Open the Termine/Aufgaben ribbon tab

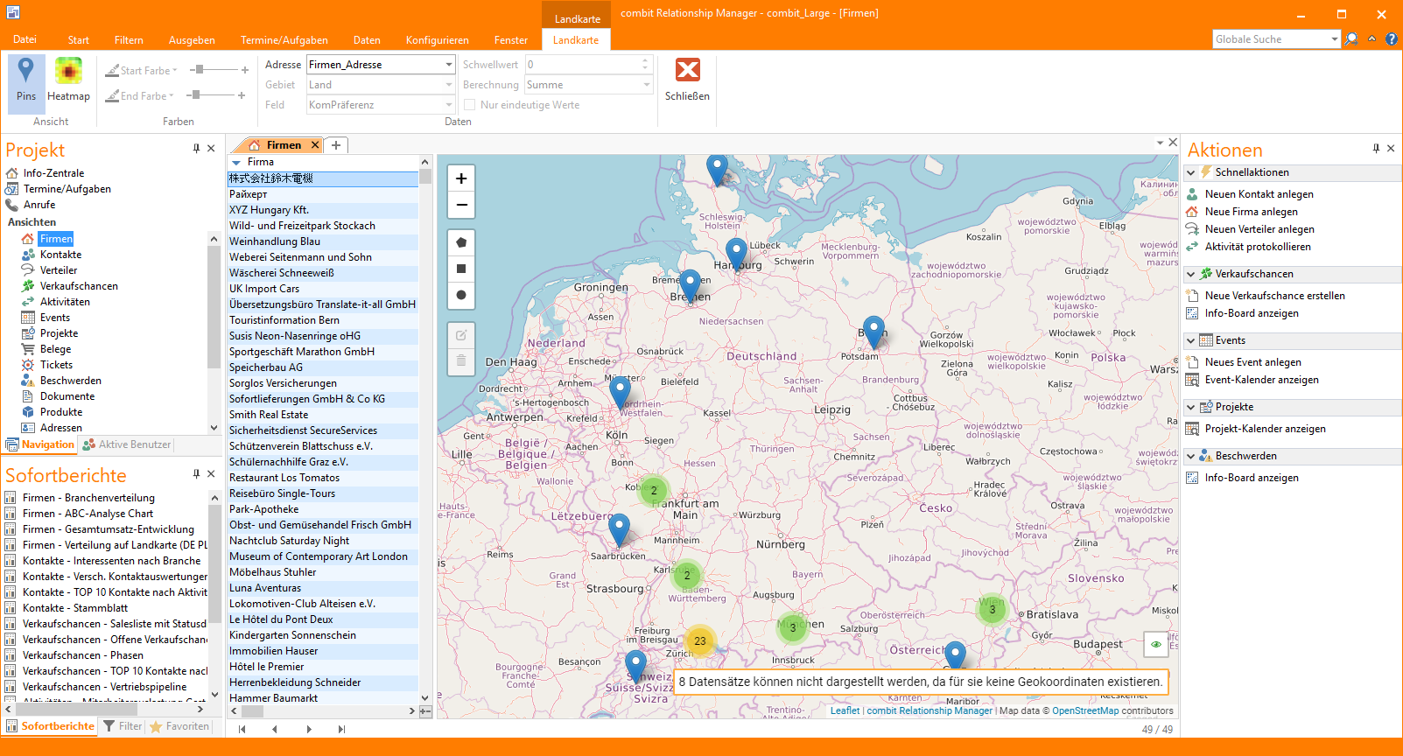[x=284, y=40]
